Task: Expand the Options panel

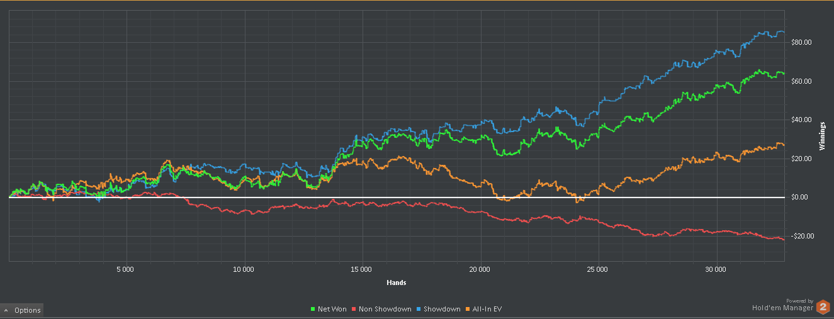Action: (22, 310)
